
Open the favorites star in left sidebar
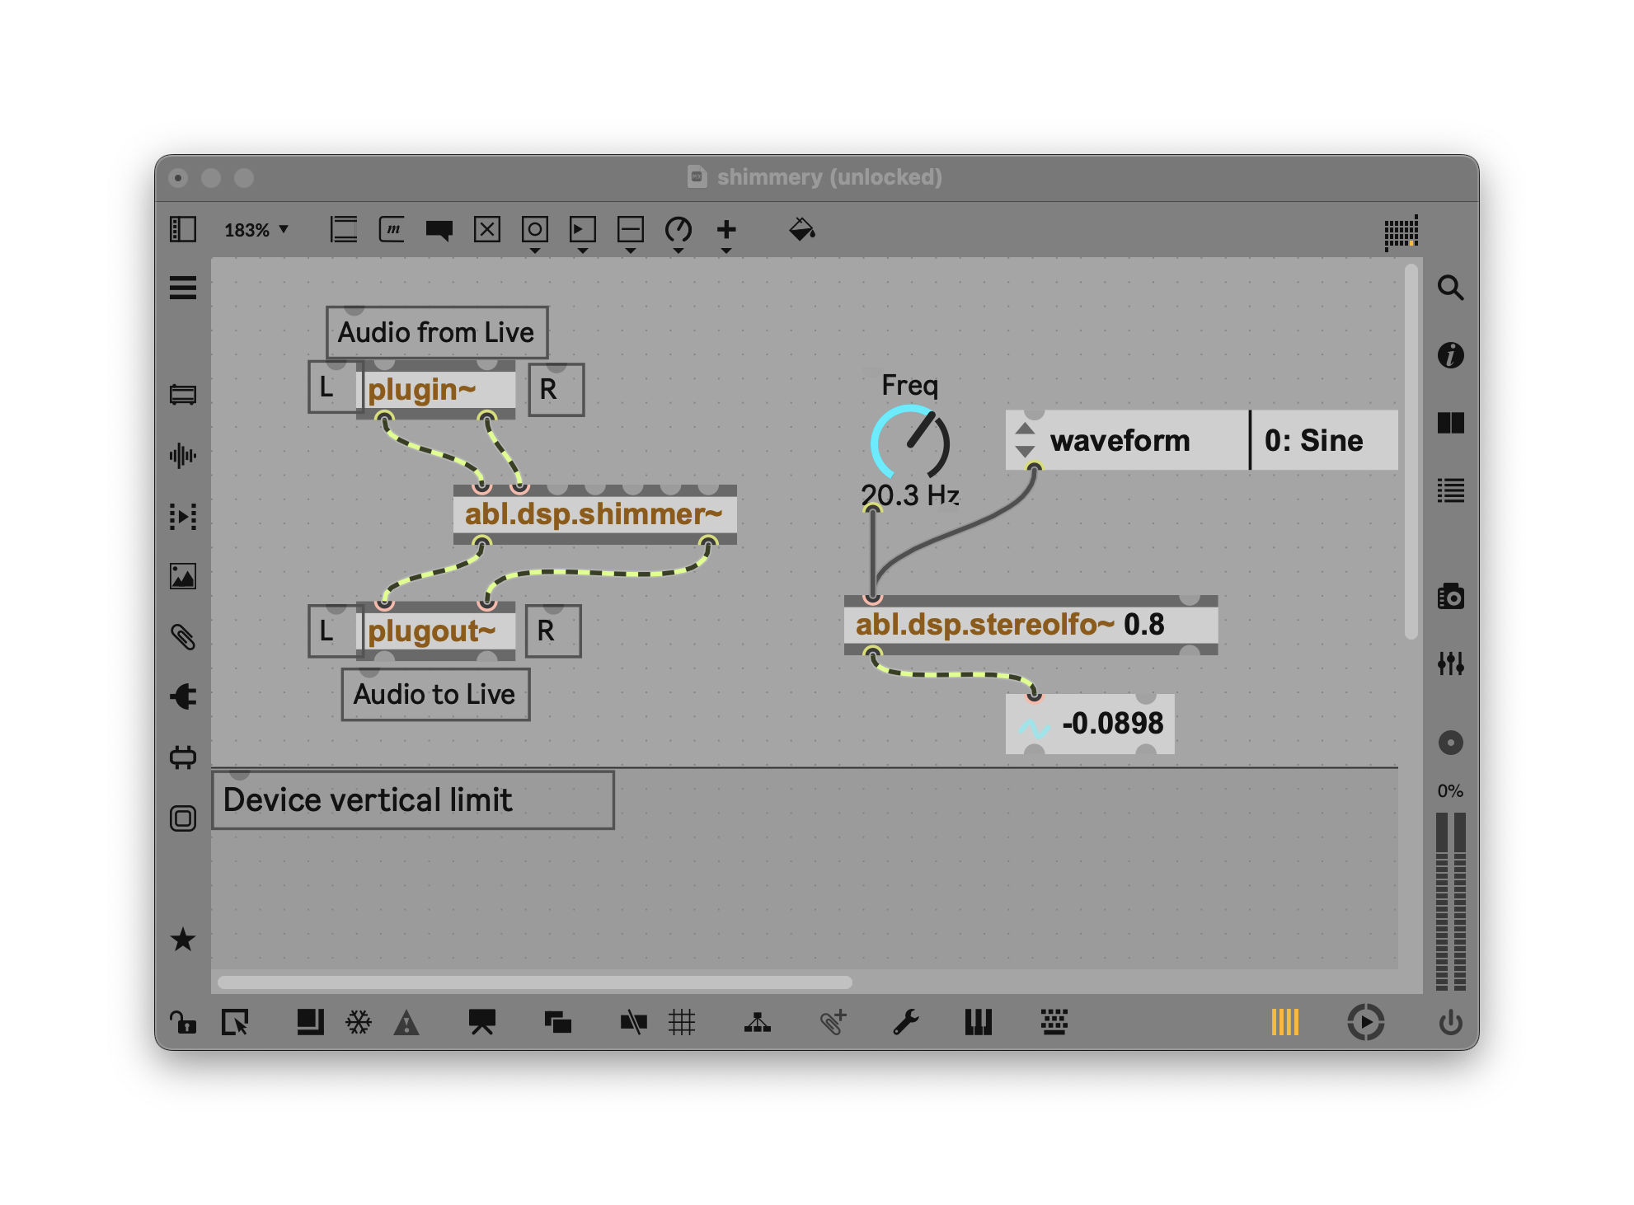coord(182,939)
